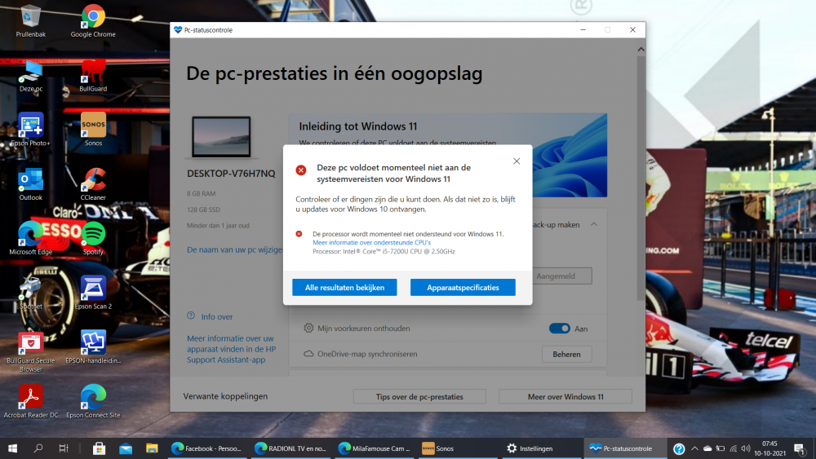Open the Spotnet desktop shortcut
The width and height of the screenshot is (816, 459).
coord(30,293)
